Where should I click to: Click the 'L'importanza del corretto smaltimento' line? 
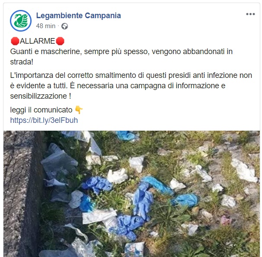(131, 75)
